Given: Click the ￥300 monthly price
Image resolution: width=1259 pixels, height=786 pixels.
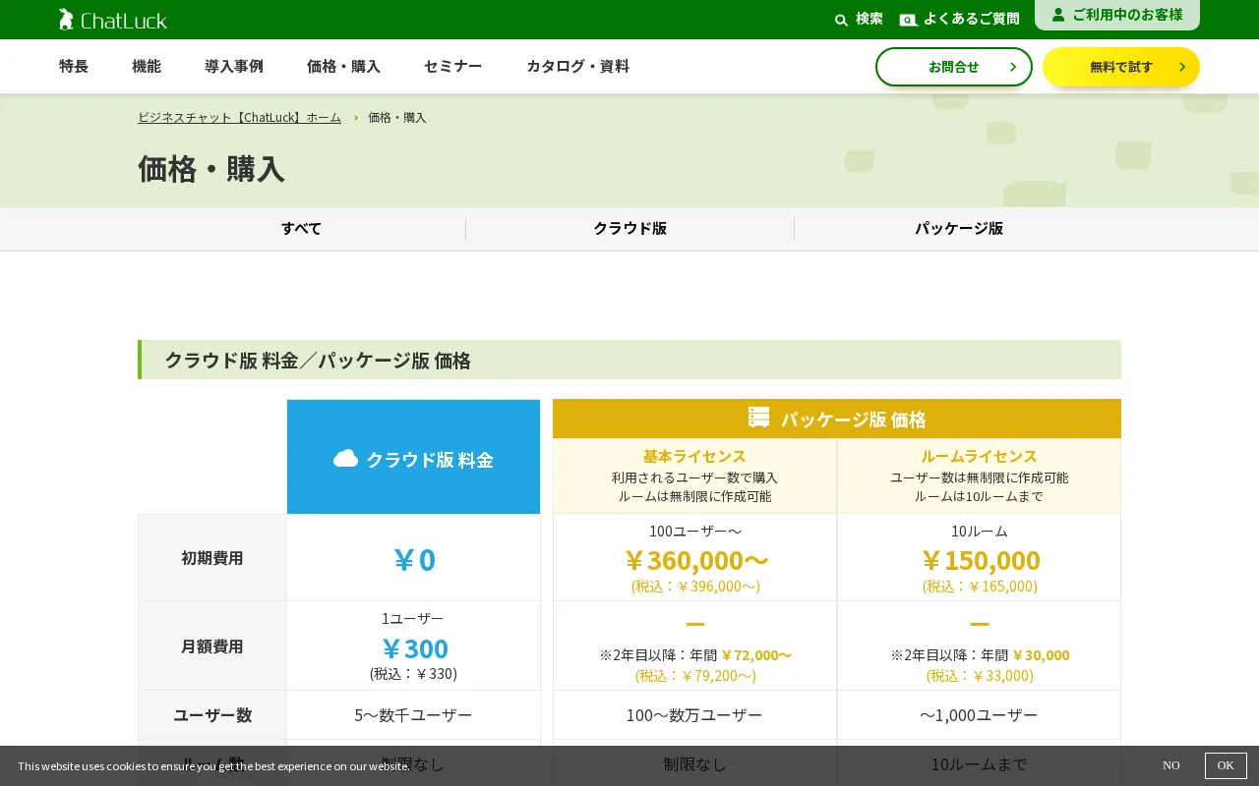Looking at the screenshot, I should coord(413,648).
